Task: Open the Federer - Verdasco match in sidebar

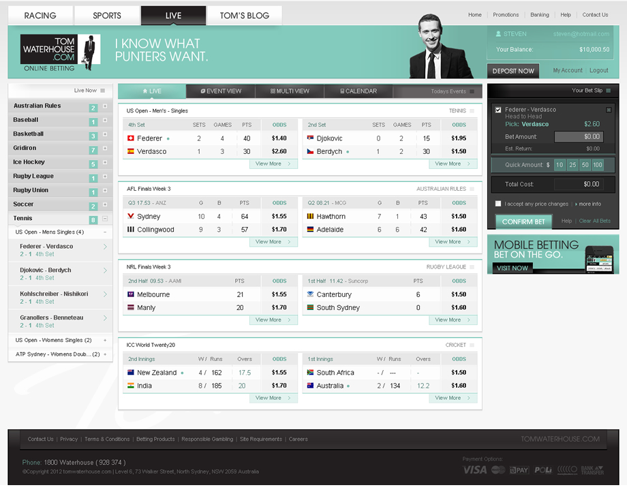Action: click(61, 250)
